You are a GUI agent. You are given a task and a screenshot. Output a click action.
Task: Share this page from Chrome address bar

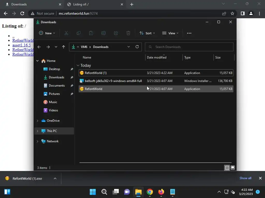224,13
